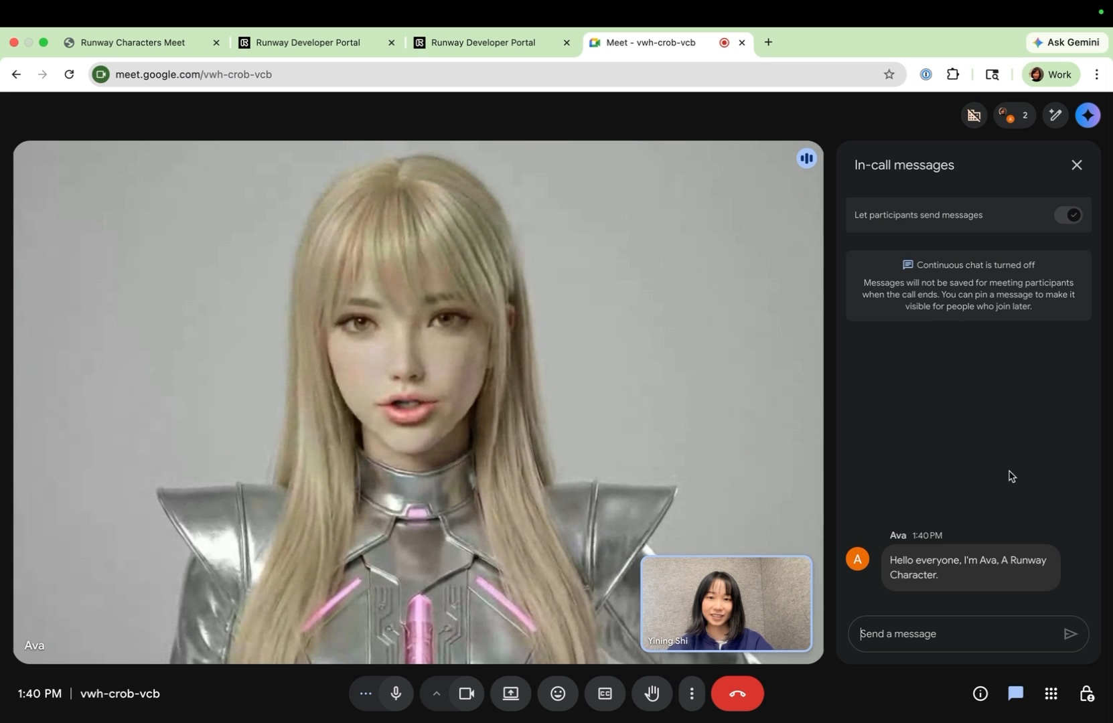The image size is (1113, 723).
Task: End the call with the red hang-up icon
Action: 737,694
